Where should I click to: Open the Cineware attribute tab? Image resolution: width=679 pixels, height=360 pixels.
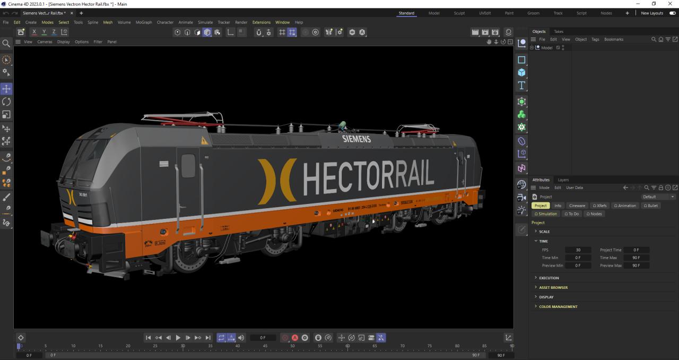tap(577, 205)
